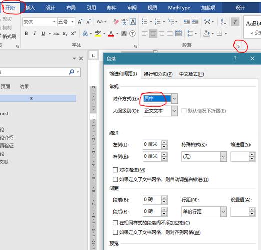Apply the red font color

pos(111,34)
